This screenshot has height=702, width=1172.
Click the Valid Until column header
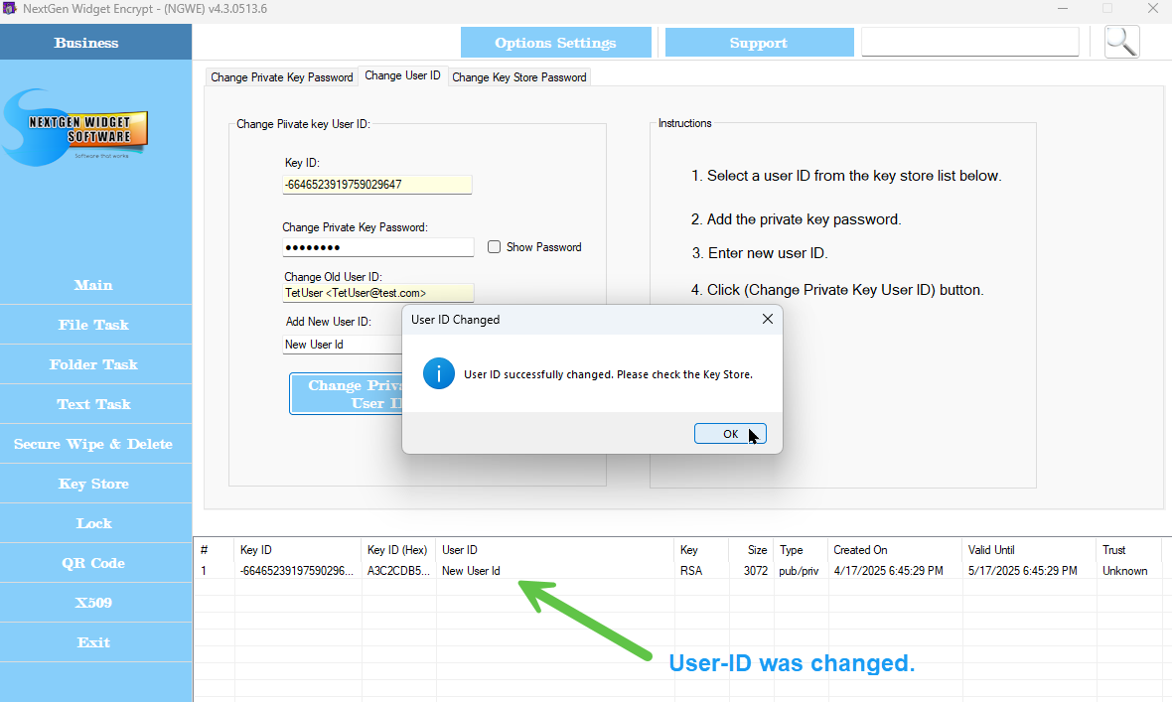1030,549
